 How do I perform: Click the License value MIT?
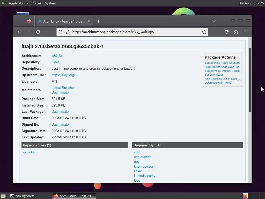point(54,82)
